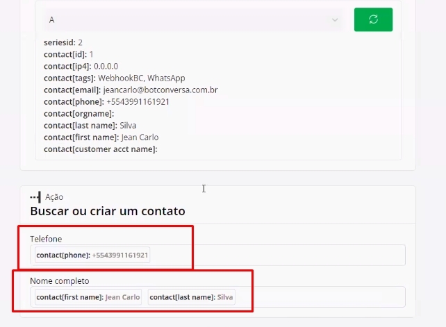Click inside the Telefone input field
Screen dimensions: 446x327
pyautogui.click(x=278, y=255)
